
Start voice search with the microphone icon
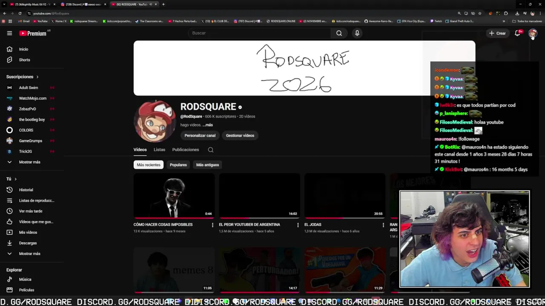point(357,33)
